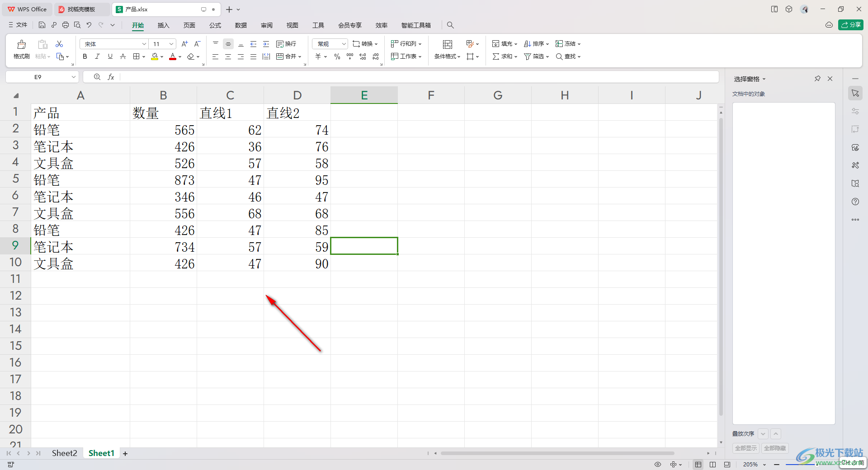Pin the selection pane (选择窗格)
868x470 pixels.
coord(817,79)
